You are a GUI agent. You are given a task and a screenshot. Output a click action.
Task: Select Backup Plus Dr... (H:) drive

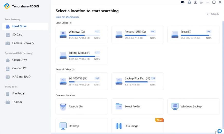138,81
